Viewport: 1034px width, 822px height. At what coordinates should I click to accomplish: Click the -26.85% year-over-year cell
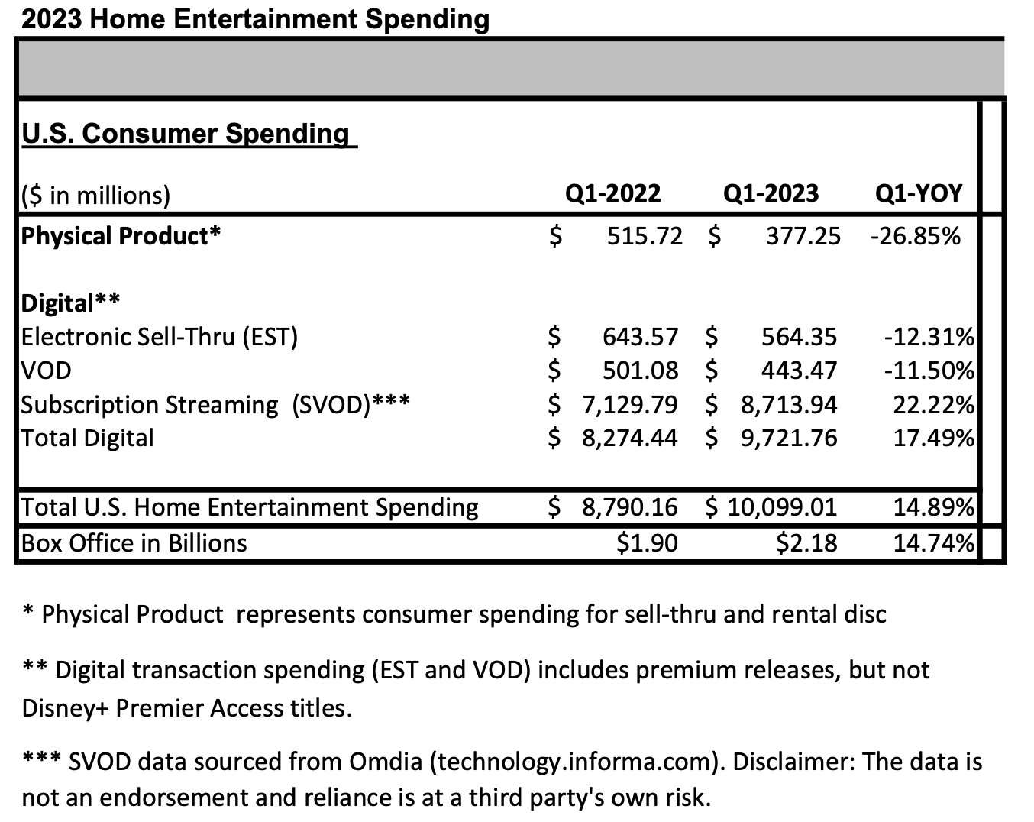tap(915, 236)
